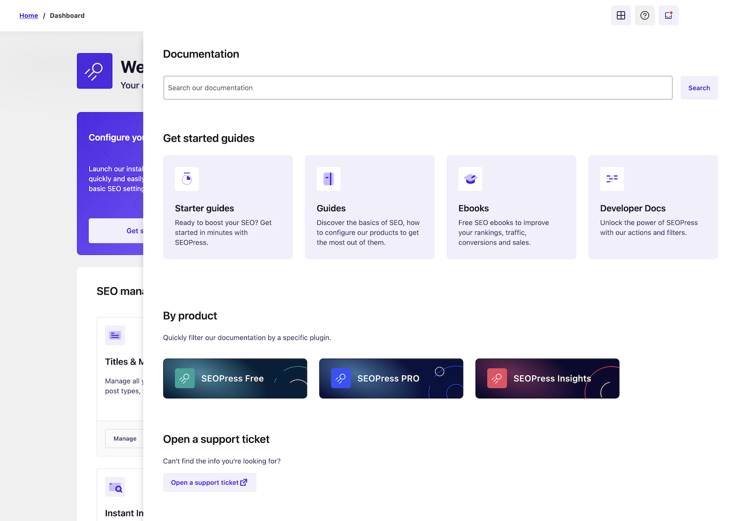Filter documentation by SEOPress PRO
This screenshot has width=738, height=521.
[391, 378]
